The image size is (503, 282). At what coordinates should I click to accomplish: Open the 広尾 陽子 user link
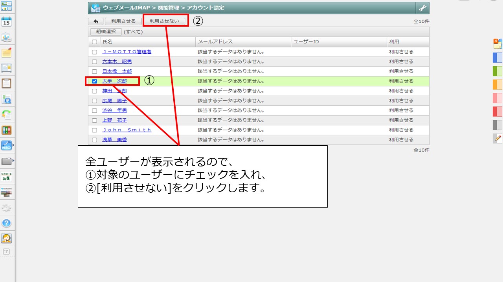pos(114,100)
